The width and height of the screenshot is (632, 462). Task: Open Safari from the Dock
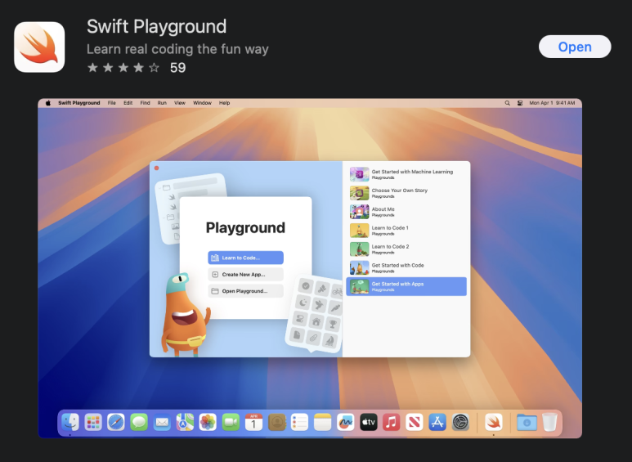coord(116,422)
